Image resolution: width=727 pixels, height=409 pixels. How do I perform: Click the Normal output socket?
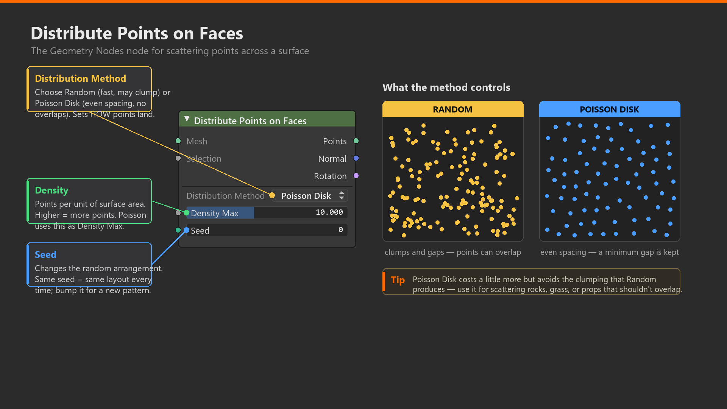point(356,158)
